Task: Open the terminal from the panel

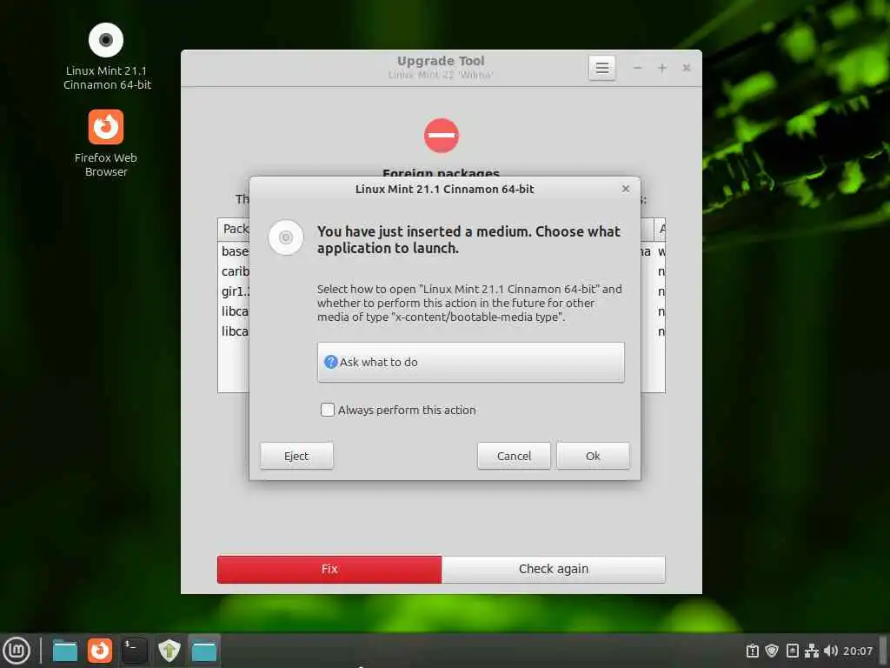Action: pos(135,651)
